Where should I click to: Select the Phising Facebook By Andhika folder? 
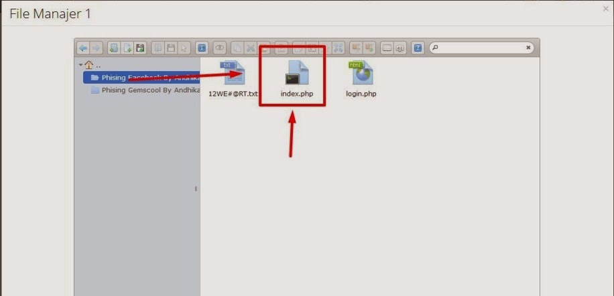[x=141, y=78]
